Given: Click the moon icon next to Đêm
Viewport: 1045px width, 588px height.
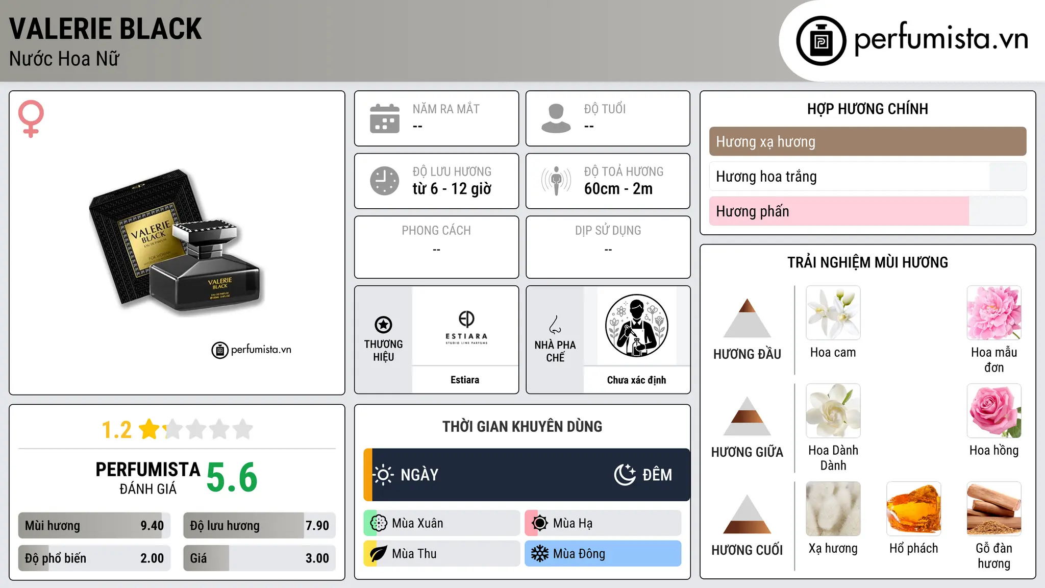Looking at the screenshot, I should tap(625, 475).
